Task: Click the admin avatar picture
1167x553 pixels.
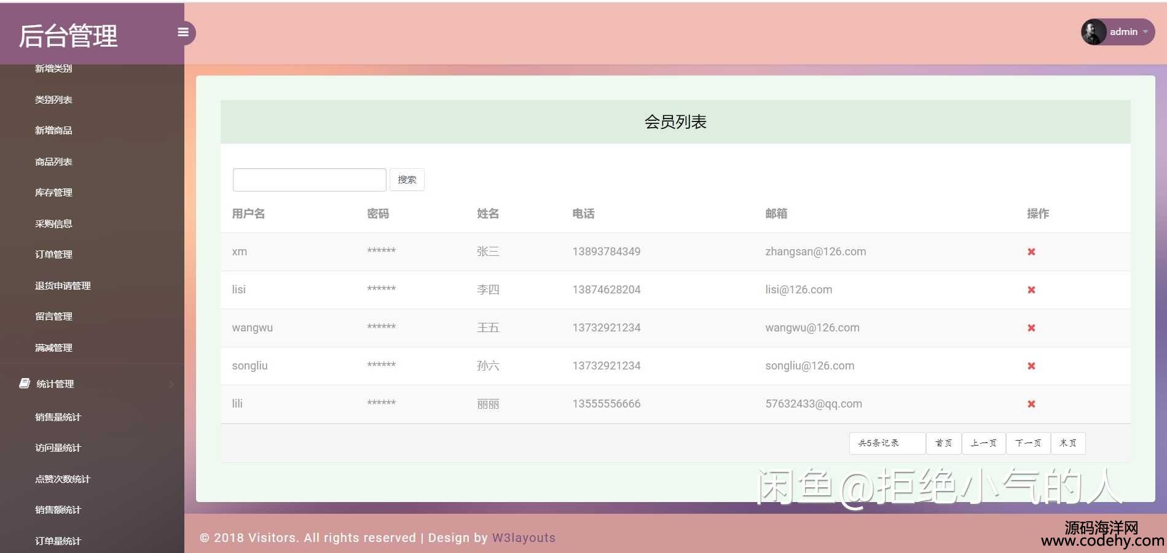Action: [1093, 32]
